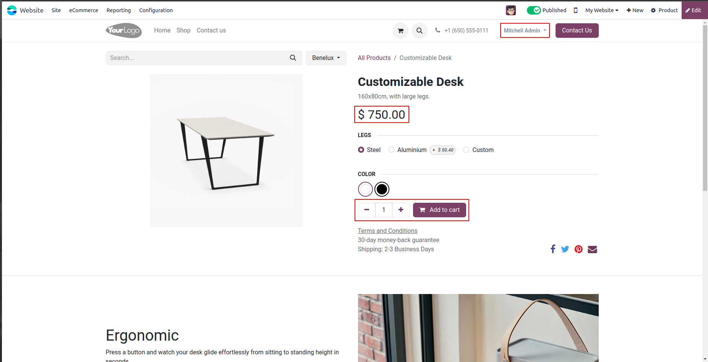Click the product search input field
The image size is (708, 362).
pyautogui.click(x=197, y=58)
